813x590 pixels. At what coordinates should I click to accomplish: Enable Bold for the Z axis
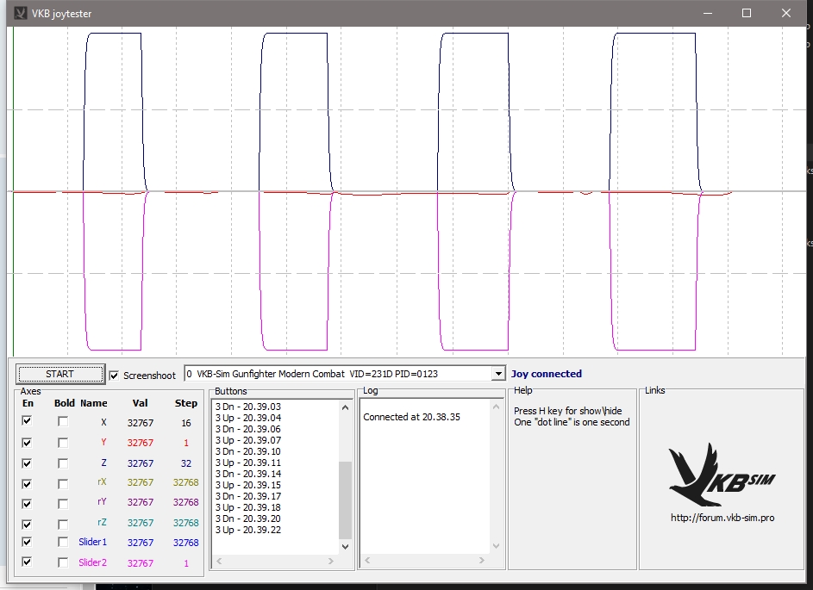(63, 463)
